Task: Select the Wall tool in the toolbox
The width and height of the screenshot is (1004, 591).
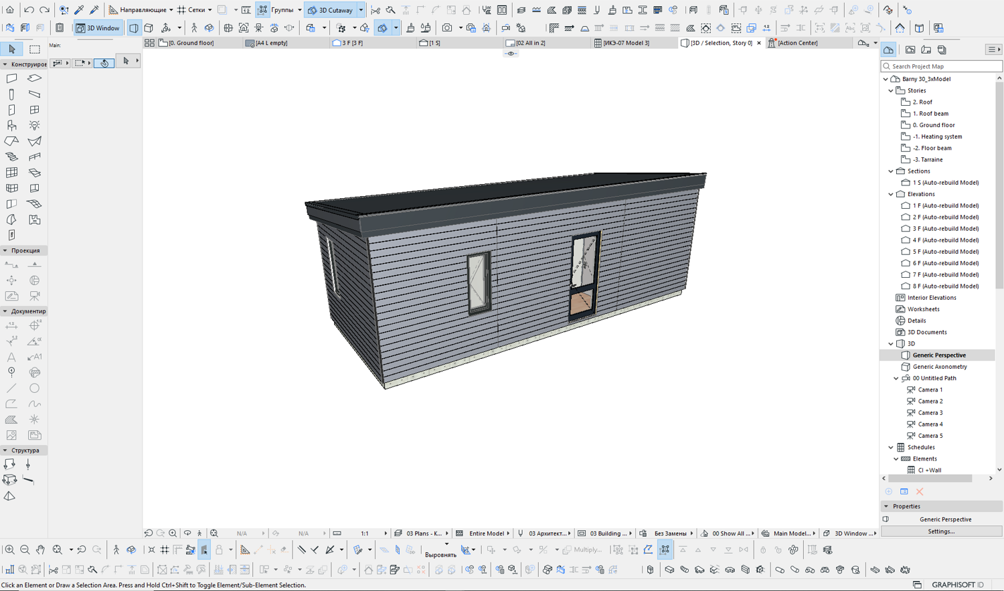Action: pyautogui.click(x=11, y=78)
